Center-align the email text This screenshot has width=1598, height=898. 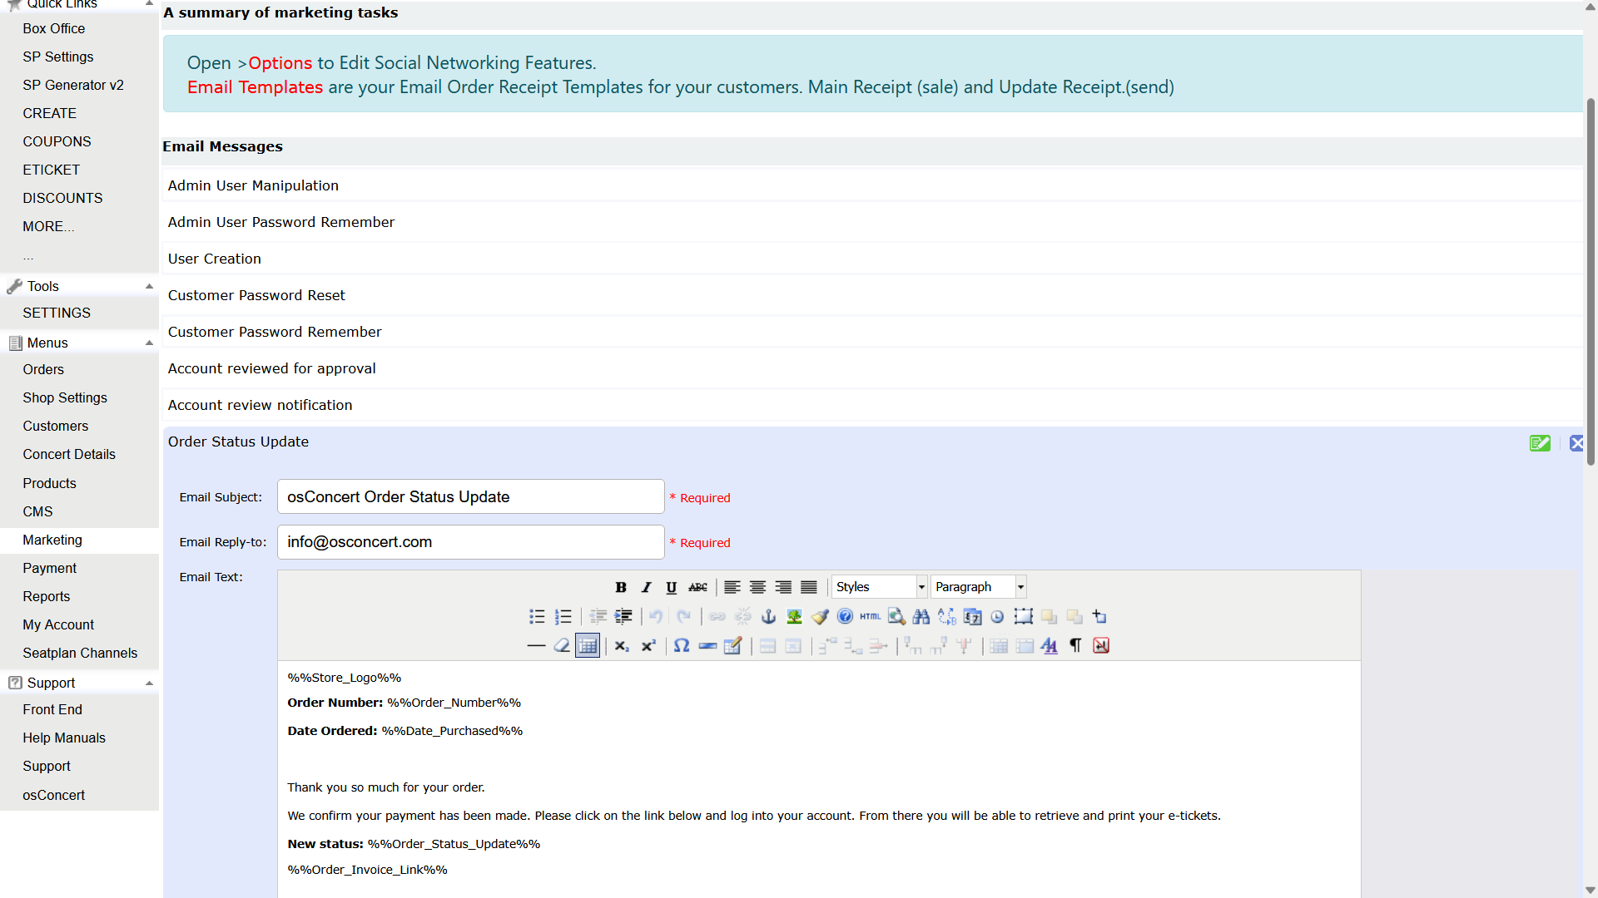(x=758, y=587)
